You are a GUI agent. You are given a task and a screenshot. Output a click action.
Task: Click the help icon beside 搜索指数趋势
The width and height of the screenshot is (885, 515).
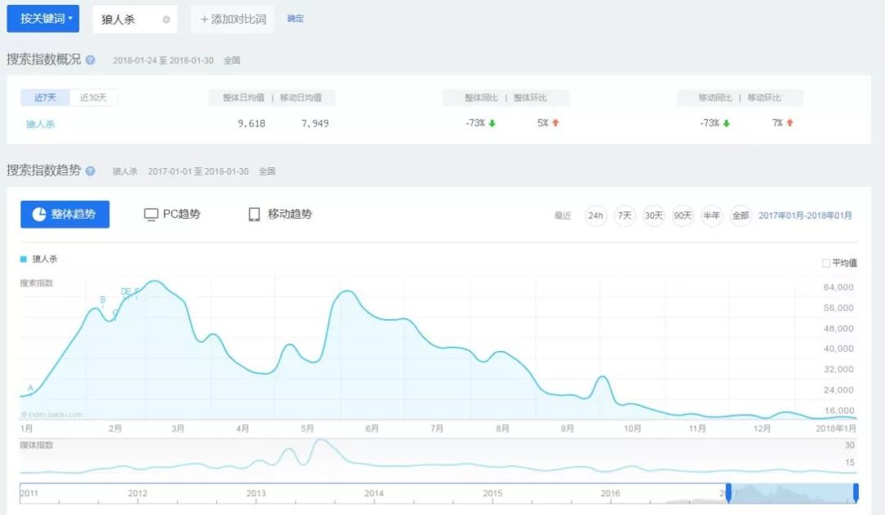[x=90, y=171]
